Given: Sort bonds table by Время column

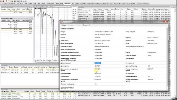Looking at the screenshot, I should (x=145, y=9).
